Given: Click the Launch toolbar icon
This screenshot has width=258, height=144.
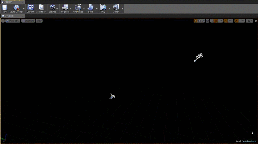Looking at the screenshot, I should 116,9.
